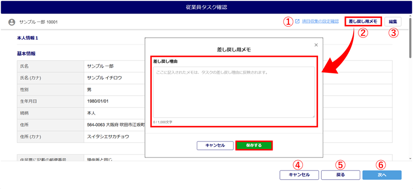
Task: Click the スイタシエサカチョウ value
Action: pos(108,137)
